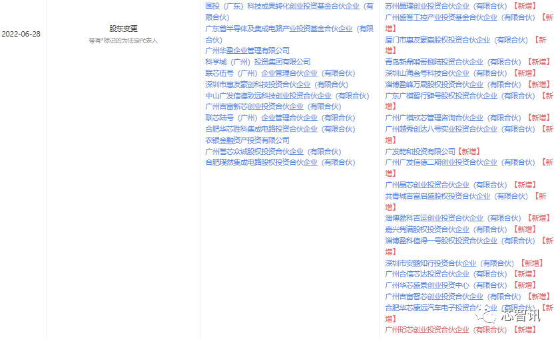
Task: Click 广发乾和投资有限公司 link
Action: pos(420,152)
